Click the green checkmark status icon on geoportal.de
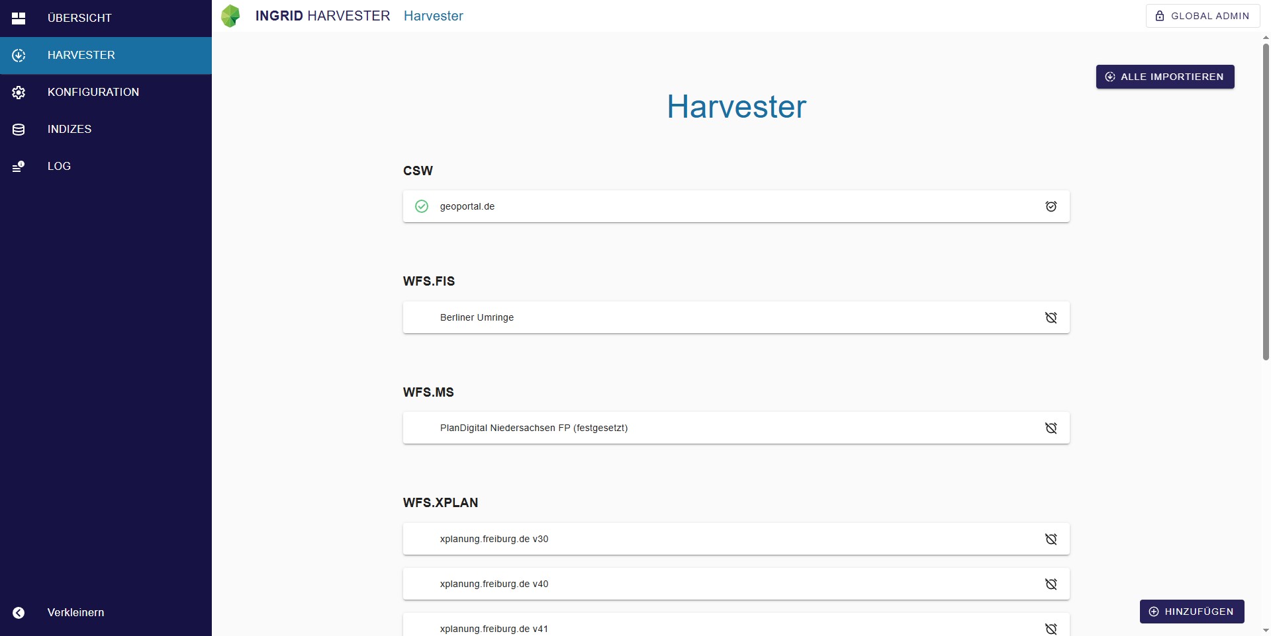This screenshot has height=636, width=1271. (422, 206)
